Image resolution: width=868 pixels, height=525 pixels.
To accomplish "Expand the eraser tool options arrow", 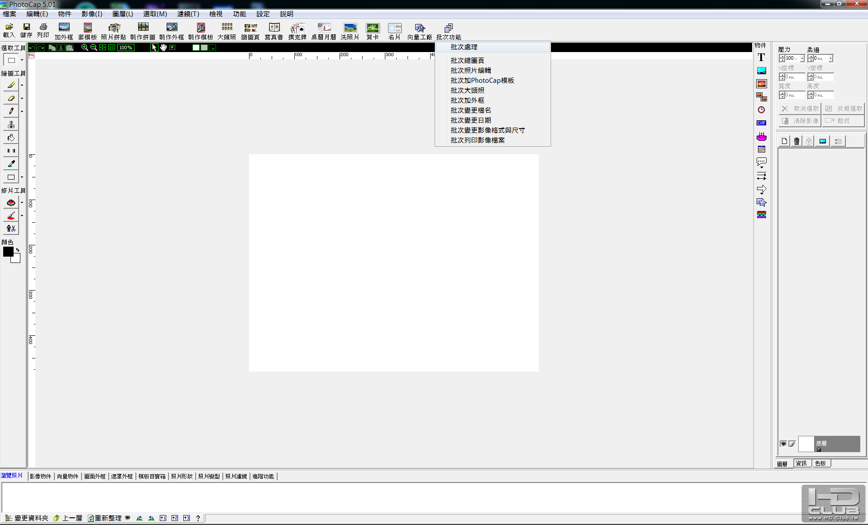I will (x=22, y=98).
